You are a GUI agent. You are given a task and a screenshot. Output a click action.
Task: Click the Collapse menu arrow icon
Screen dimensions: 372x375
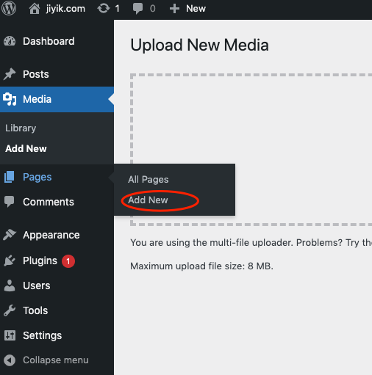[x=10, y=360]
